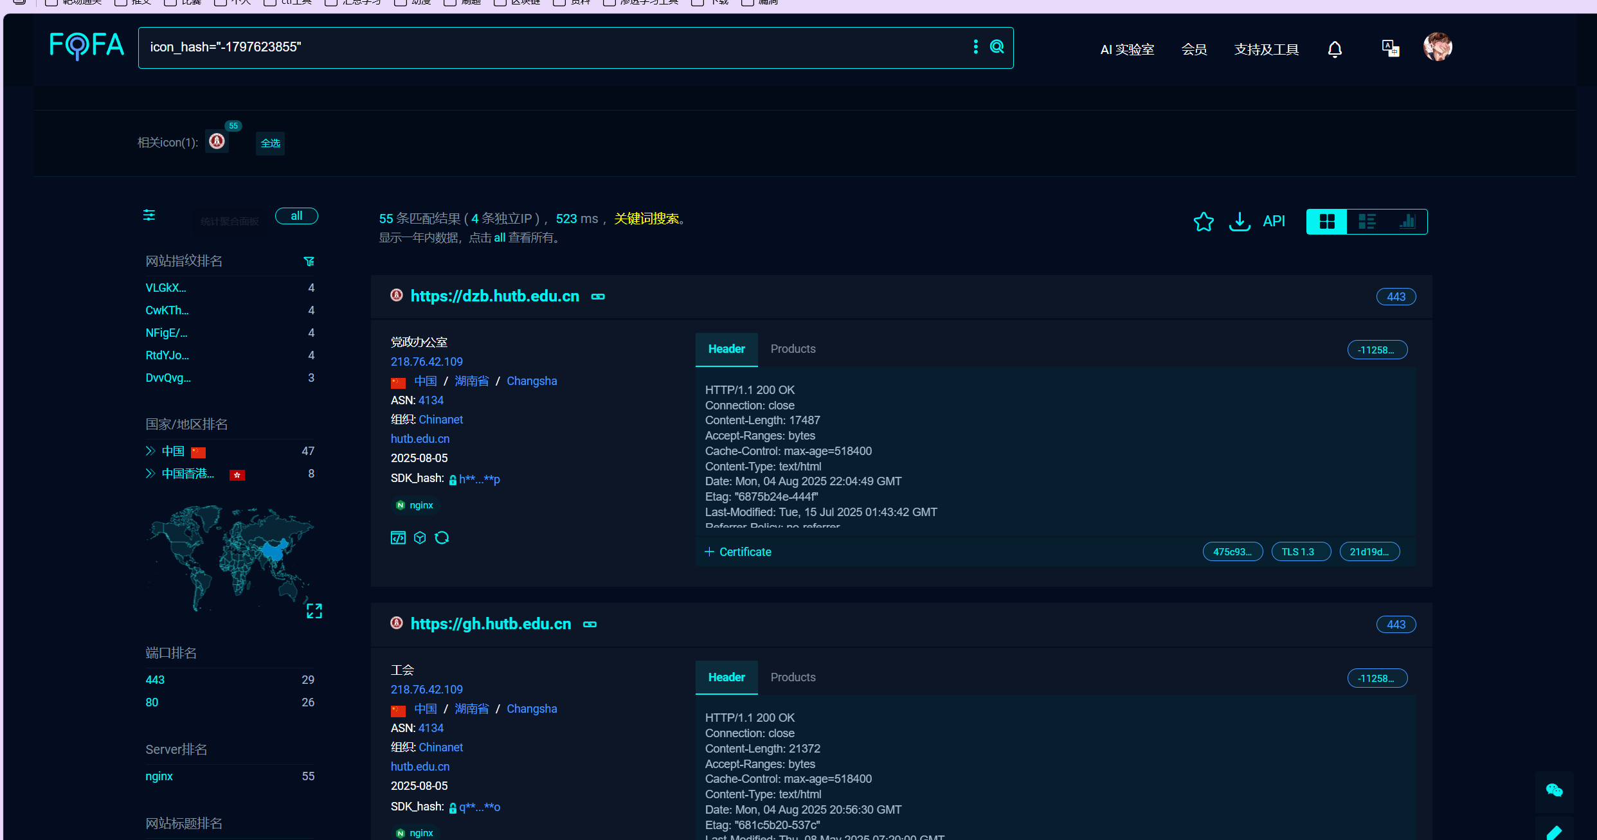The width and height of the screenshot is (1597, 840).
Task: Expand the world map fullscreen icon
Action: tap(314, 611)
